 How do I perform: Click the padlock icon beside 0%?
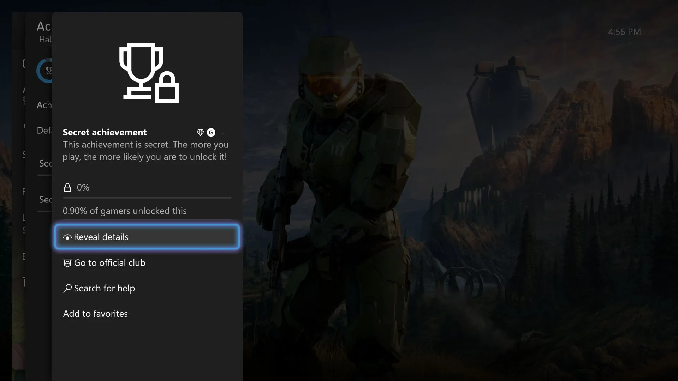67,187
